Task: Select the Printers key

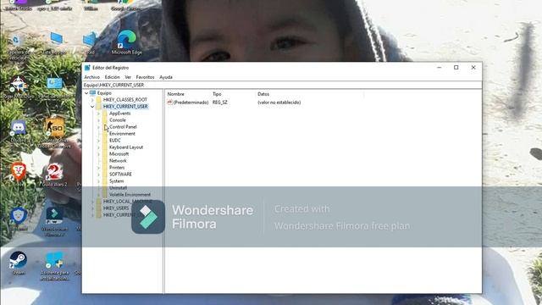Action: pyautogui.click(x=117, y=168)
